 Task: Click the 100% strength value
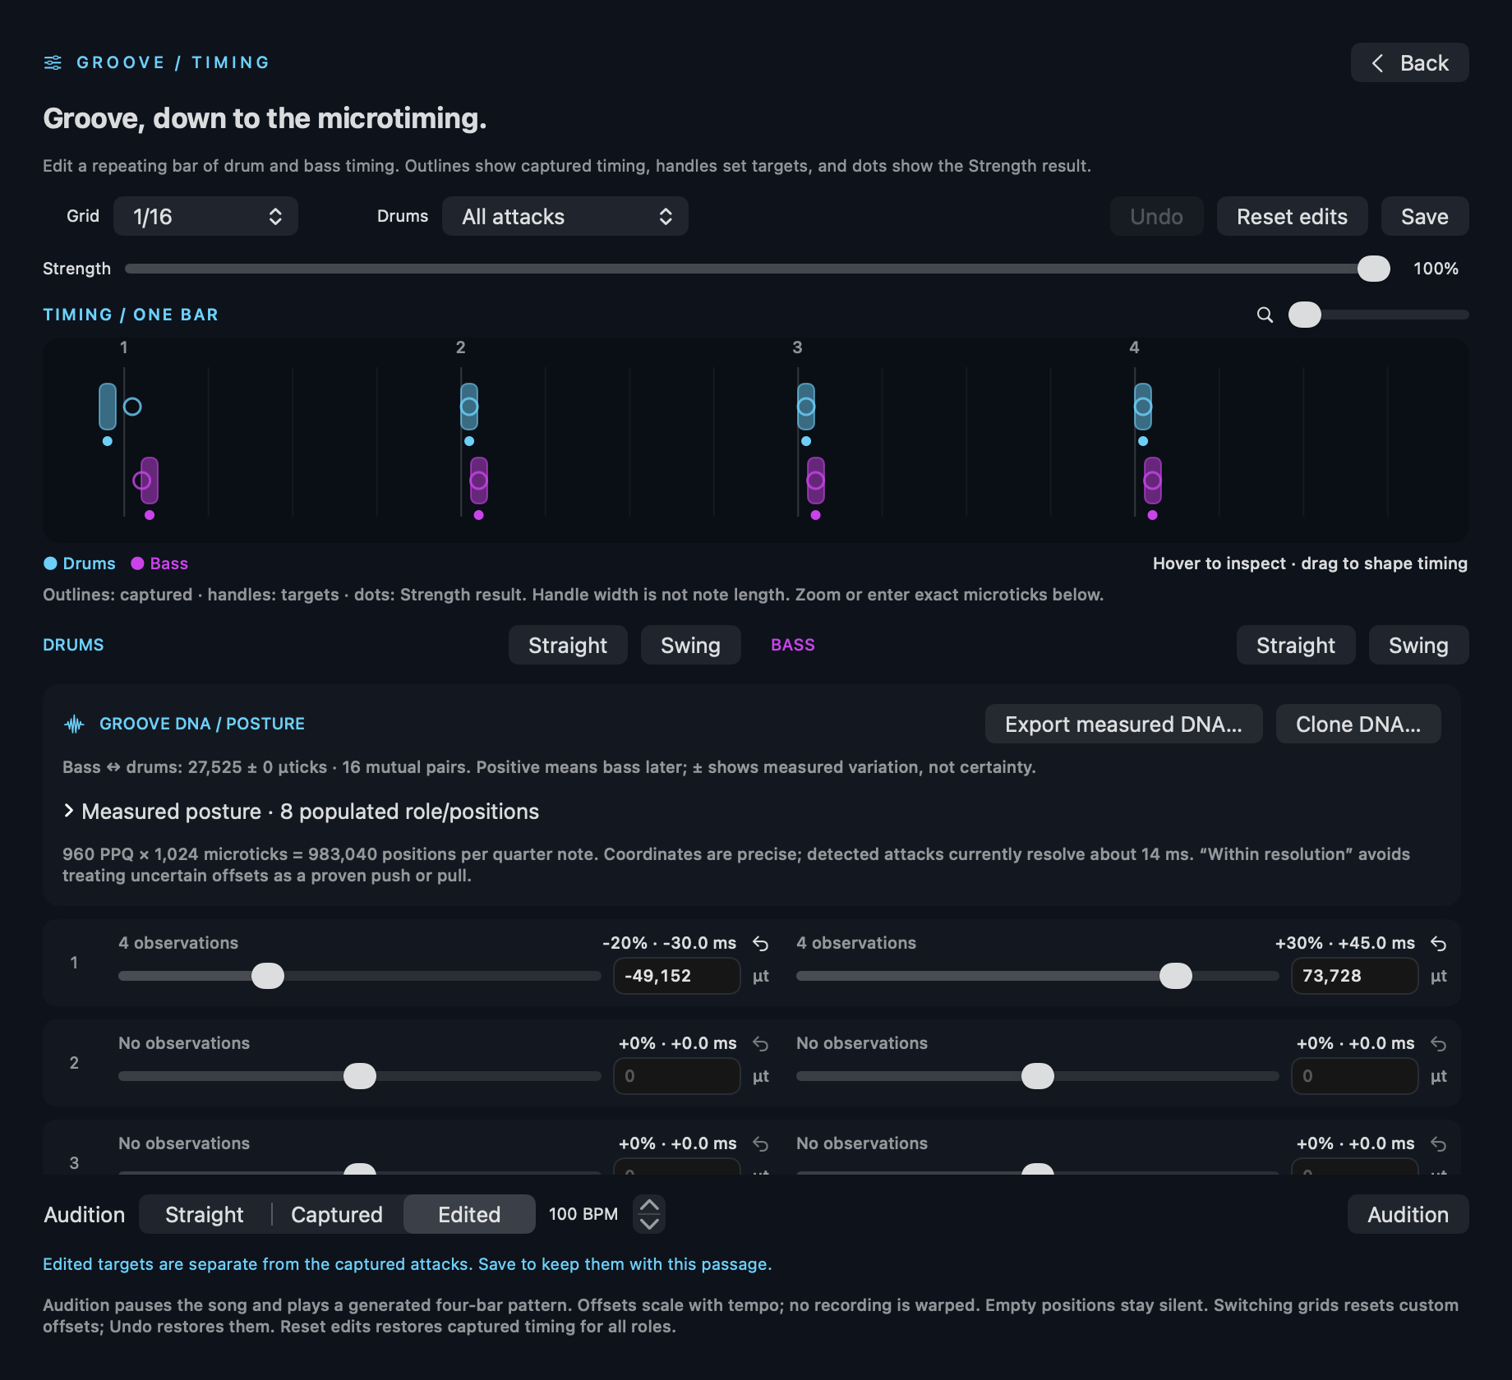click(x=1436, y=269)
